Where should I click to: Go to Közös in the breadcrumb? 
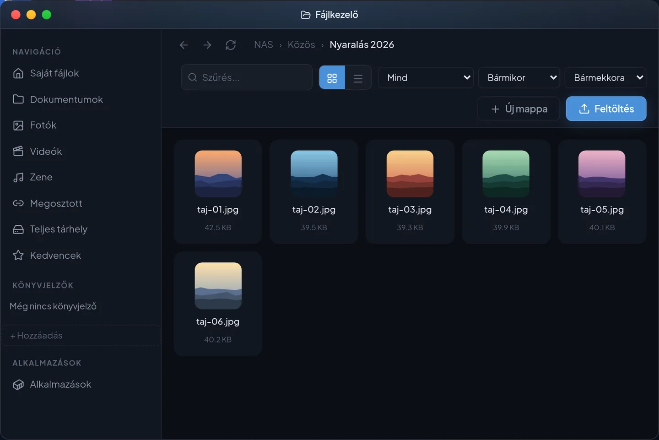301,45
